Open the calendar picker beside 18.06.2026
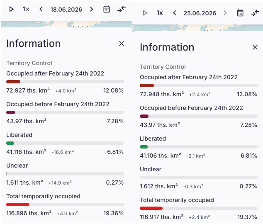 107,9
